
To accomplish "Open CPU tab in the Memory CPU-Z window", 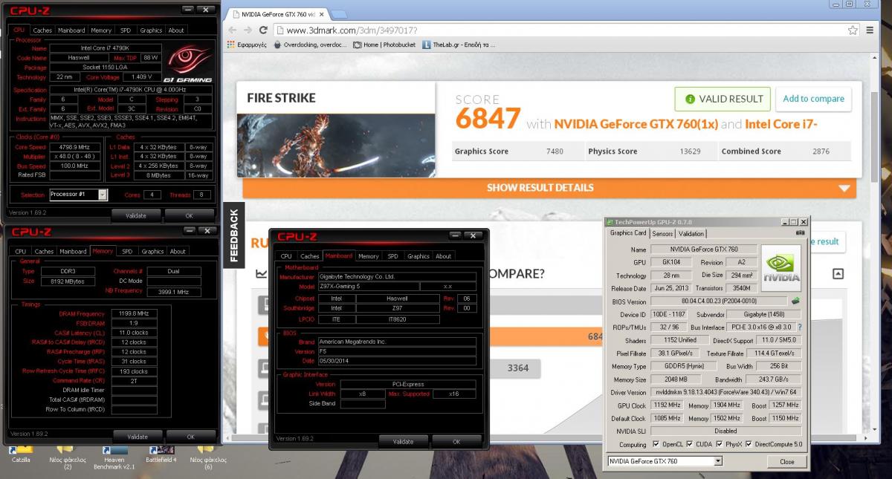I will pos(20,251).
